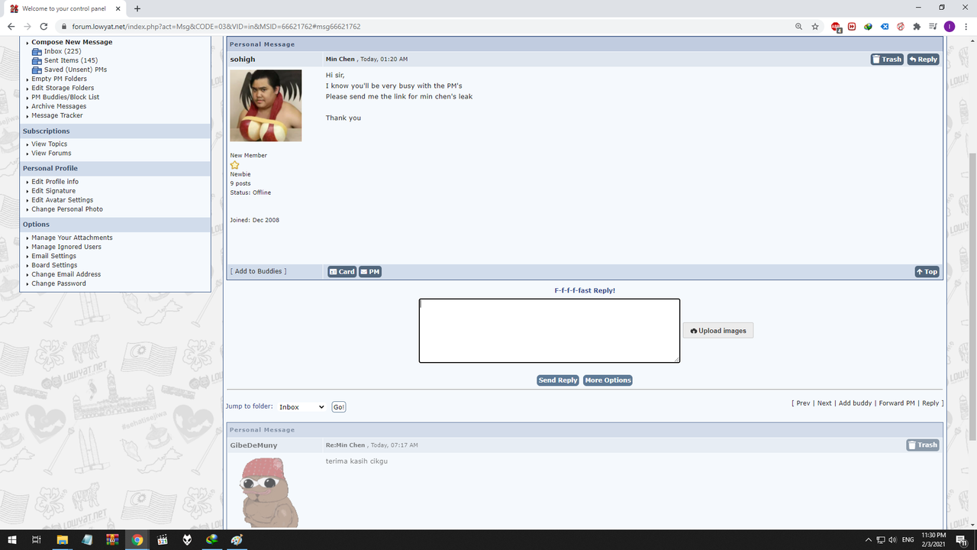This screenshot has height=550, width=977.
Task: Click the Internet Download Manager extension icon
Action: pyautogui.click(x=868, y=27)
